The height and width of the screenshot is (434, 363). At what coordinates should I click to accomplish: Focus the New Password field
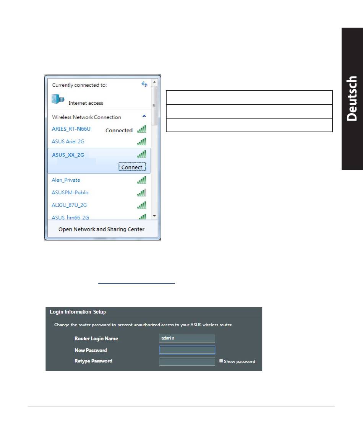tap(187, 350)
